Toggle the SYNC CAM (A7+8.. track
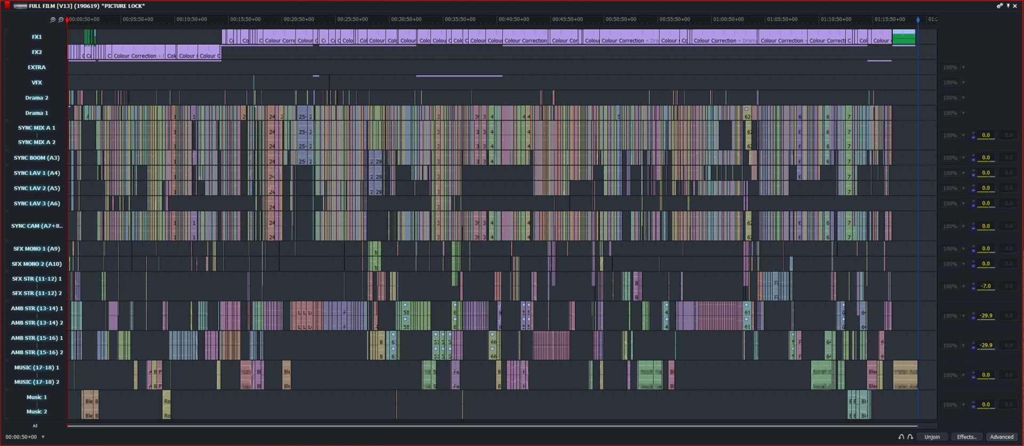 pyautogui.click(x=36, y=226)
